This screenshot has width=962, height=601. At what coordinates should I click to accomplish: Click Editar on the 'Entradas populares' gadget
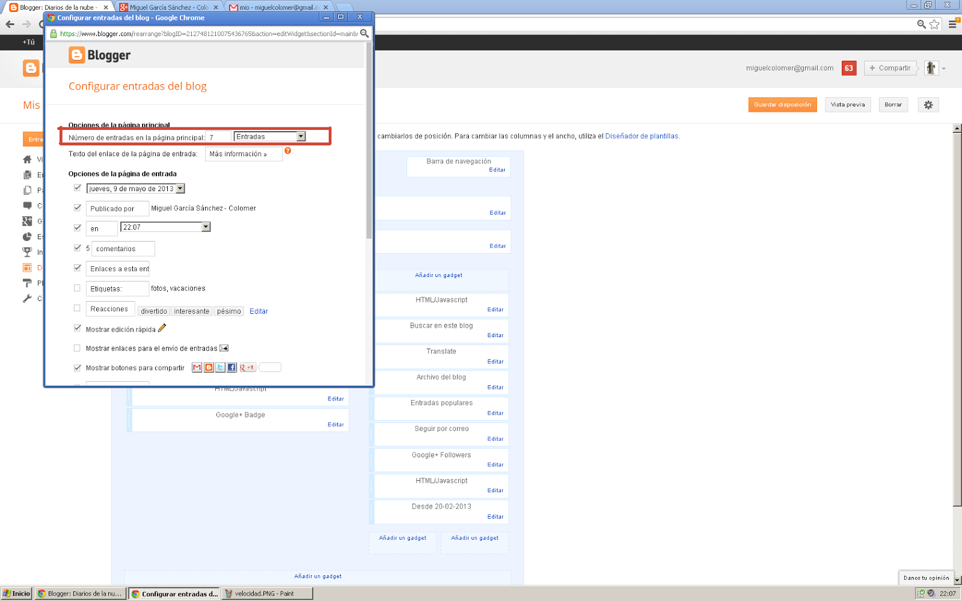coord(495,413)
